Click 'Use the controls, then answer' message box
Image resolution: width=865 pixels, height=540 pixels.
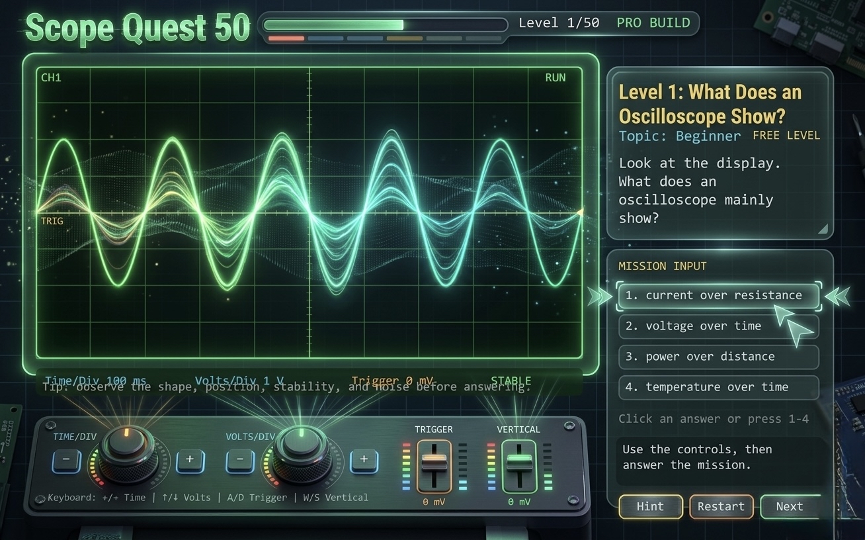tap(721, 461)
